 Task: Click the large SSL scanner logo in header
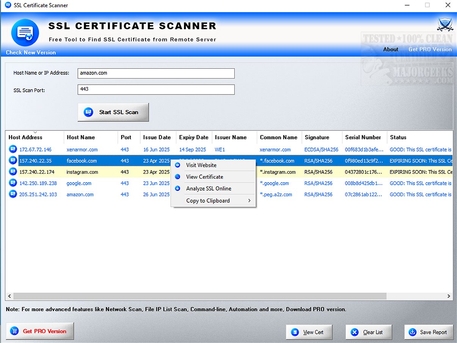tap(25, 33)
